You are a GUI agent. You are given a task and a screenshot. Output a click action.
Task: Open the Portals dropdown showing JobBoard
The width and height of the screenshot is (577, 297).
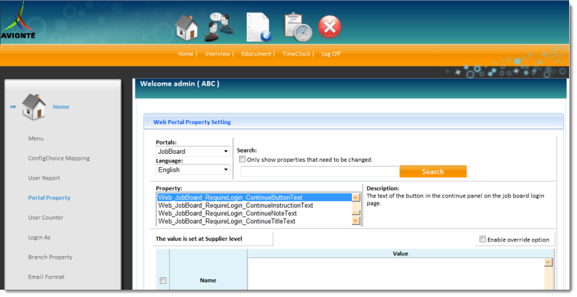193,151
